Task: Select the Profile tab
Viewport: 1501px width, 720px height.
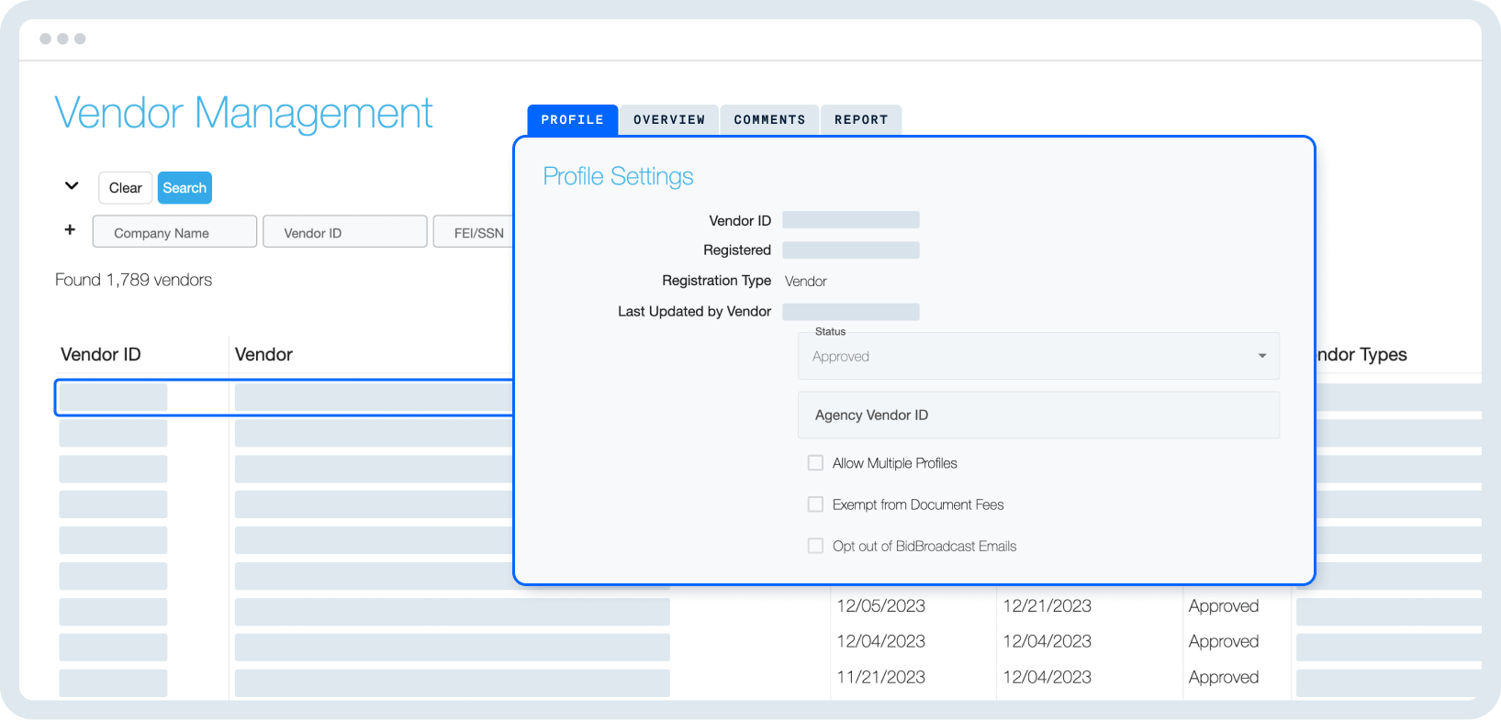Action: tap(572, 120)
